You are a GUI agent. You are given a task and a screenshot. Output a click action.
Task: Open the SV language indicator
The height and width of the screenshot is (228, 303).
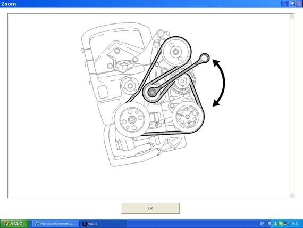click(x=262, y=224)
